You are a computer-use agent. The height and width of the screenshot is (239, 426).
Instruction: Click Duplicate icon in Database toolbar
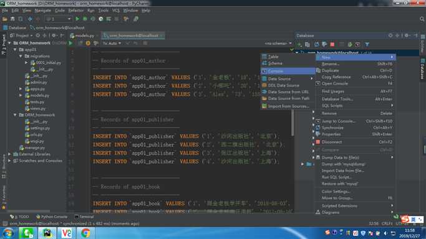point(307,44)
